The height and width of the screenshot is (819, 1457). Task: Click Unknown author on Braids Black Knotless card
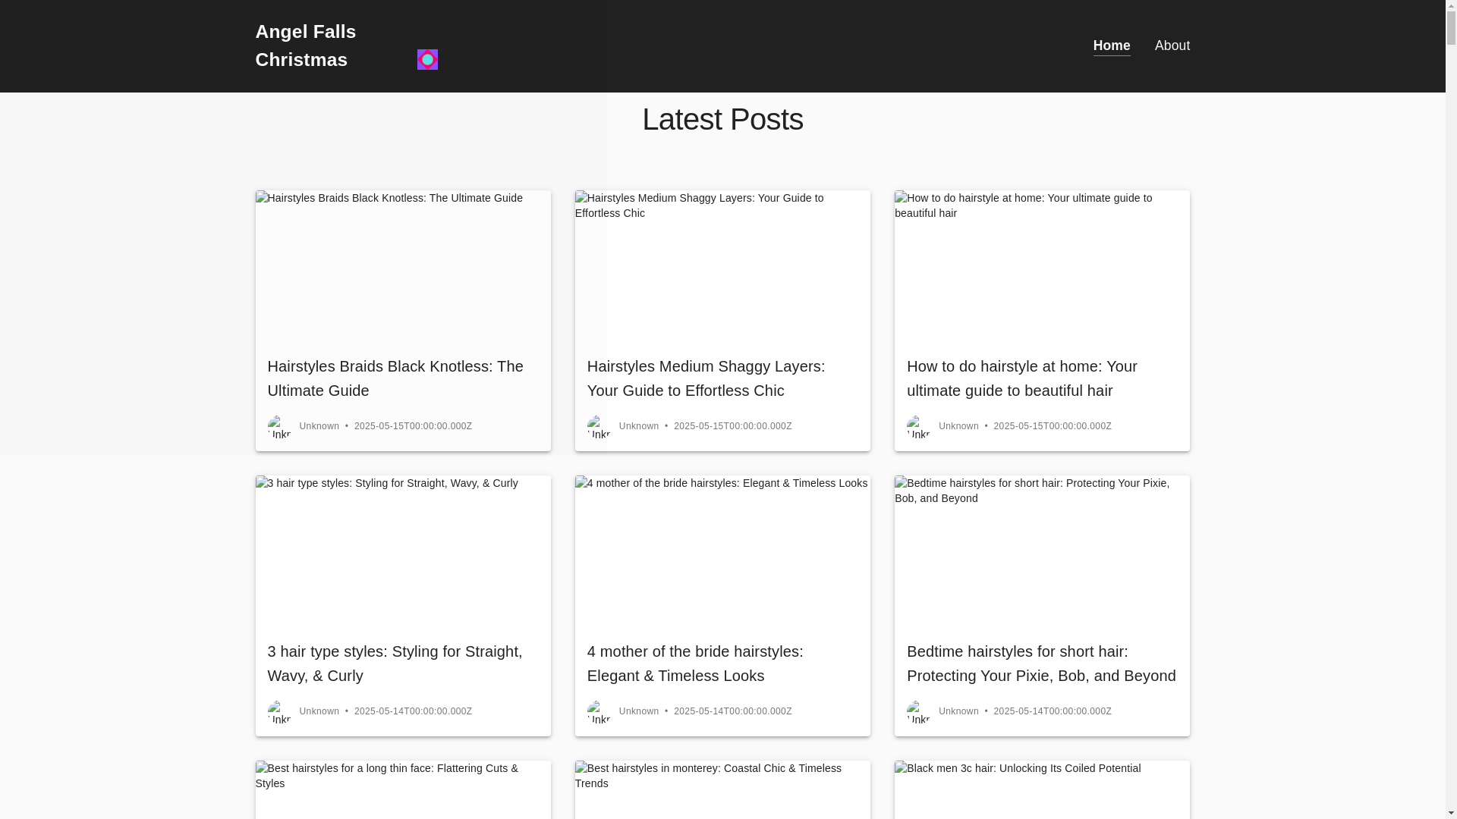click(x=319, y=426)
